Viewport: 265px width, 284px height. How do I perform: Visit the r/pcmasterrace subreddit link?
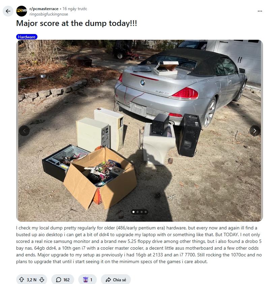(44, 9)
